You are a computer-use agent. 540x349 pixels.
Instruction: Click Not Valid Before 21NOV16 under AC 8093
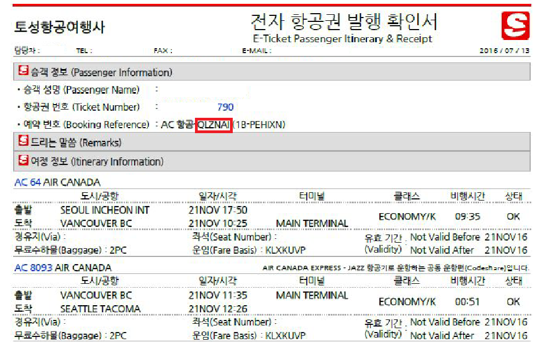(469, 322)
